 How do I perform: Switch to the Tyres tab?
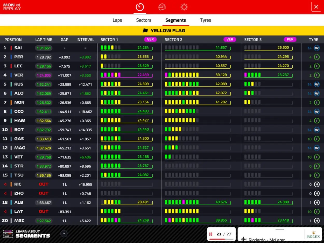pyautogui.click(x=206, y=20)
